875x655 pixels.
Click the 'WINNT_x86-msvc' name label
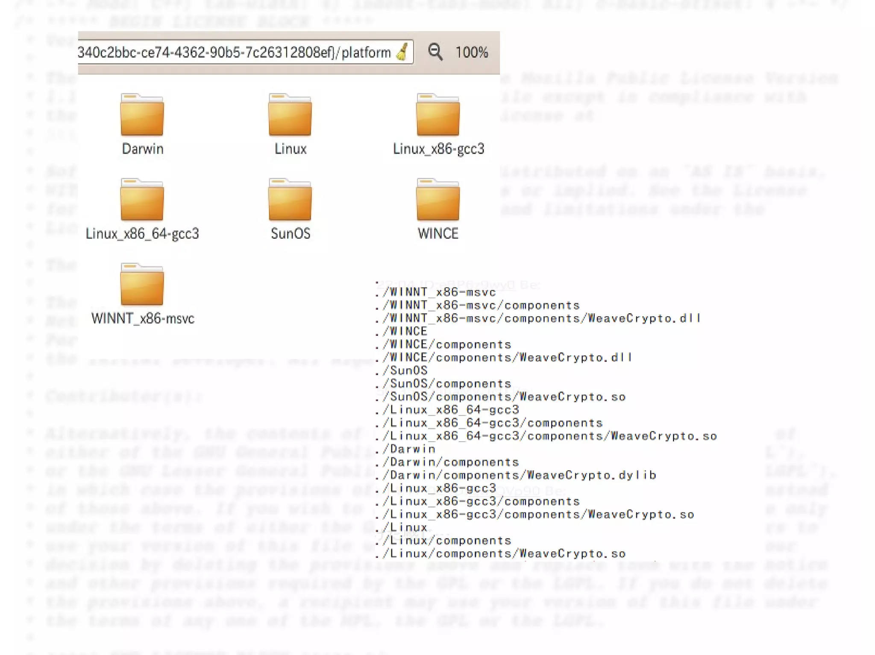click(x=143, y=318)
